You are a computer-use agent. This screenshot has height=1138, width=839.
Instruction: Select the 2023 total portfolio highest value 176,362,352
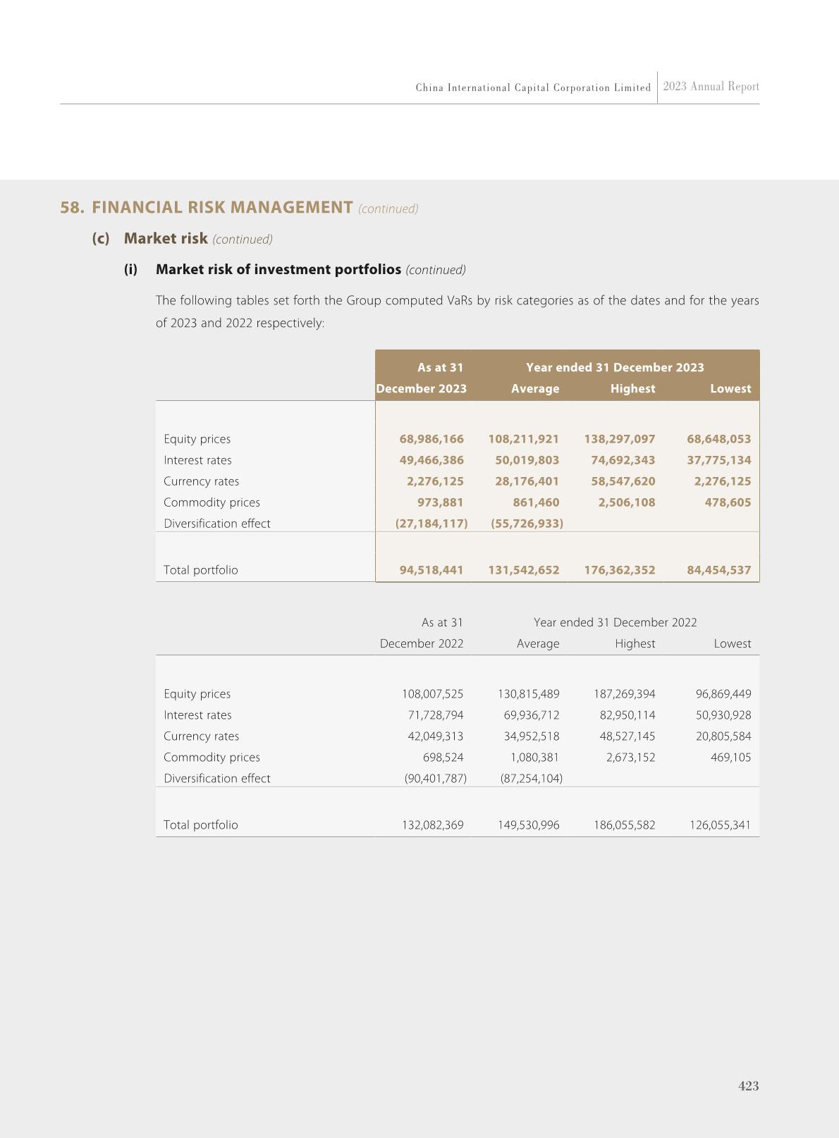619,570
